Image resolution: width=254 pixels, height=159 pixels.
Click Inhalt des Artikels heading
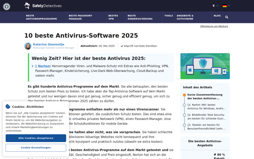click(197, 87)
